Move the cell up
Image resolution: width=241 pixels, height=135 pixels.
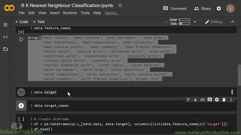tap(188, 100)
